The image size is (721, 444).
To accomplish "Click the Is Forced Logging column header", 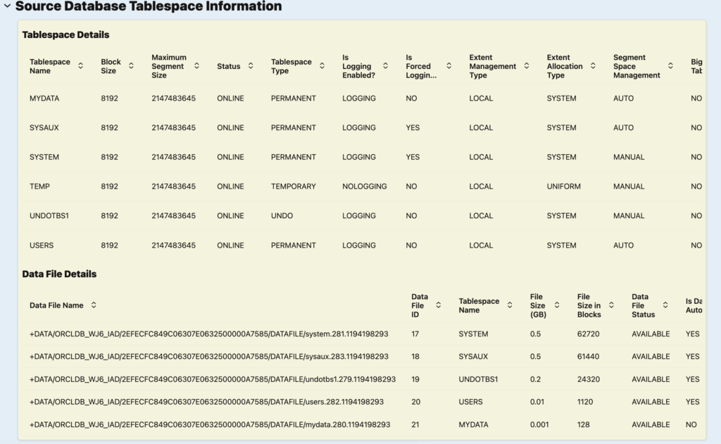I will pos(420,66).
